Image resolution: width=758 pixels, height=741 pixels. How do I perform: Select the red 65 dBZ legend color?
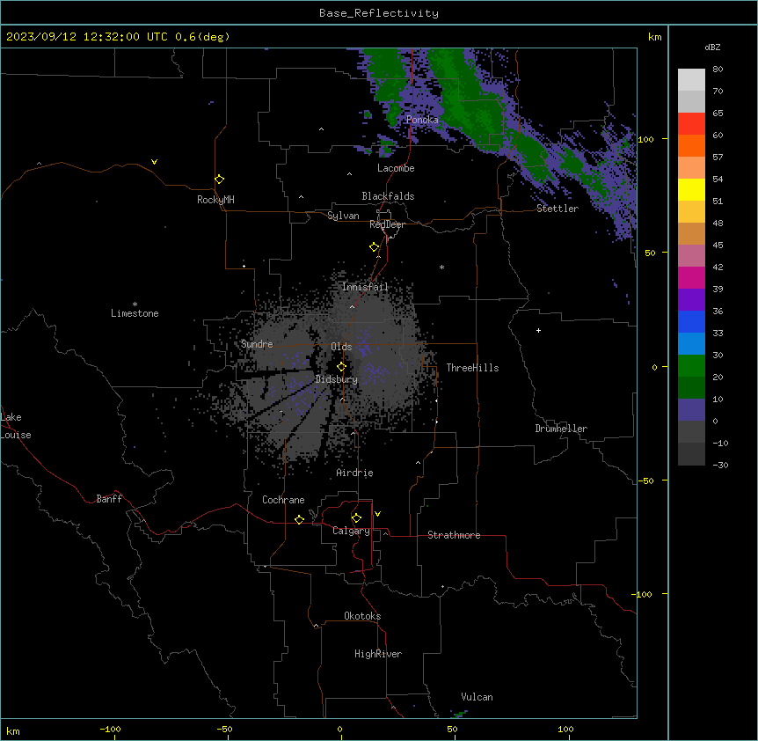coord(691,123)
